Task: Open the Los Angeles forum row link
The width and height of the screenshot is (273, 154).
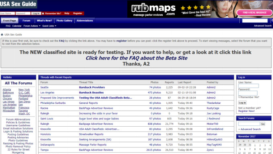Action: tap(47, 92)
